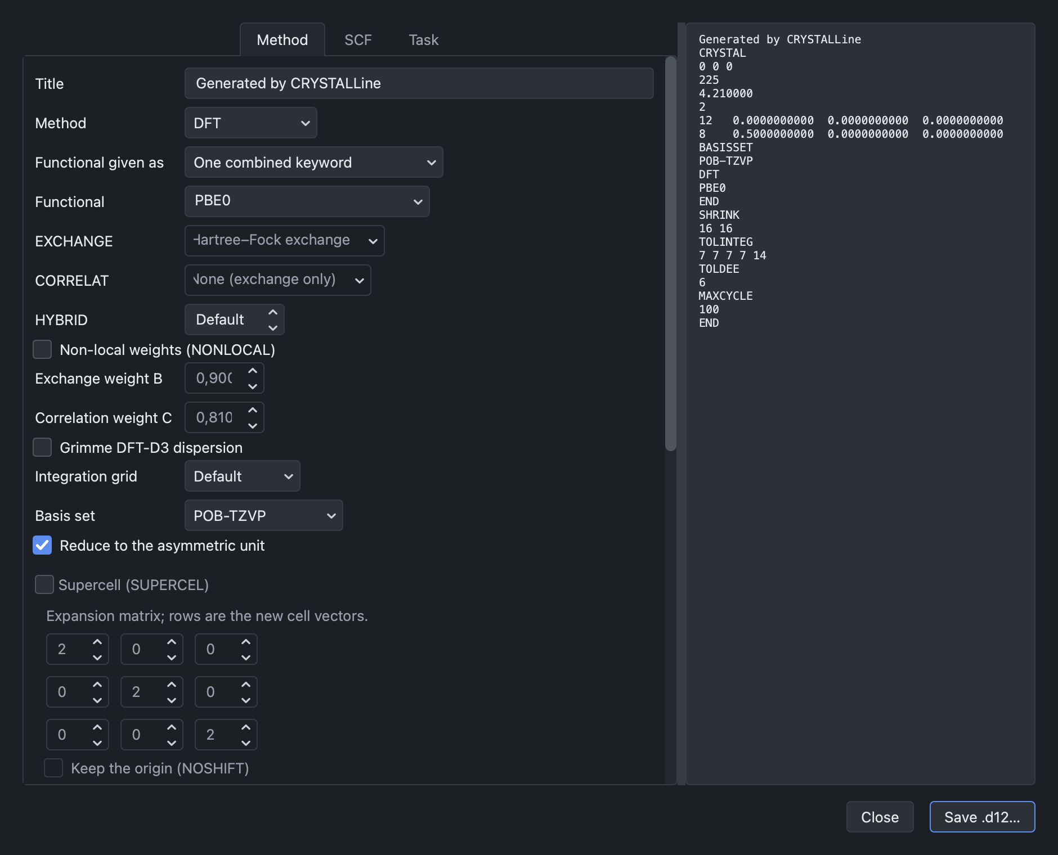Uncheck Reduce to the asymmetric unit
Viewport: 1058px width, 855px height.
coord(42,545)
